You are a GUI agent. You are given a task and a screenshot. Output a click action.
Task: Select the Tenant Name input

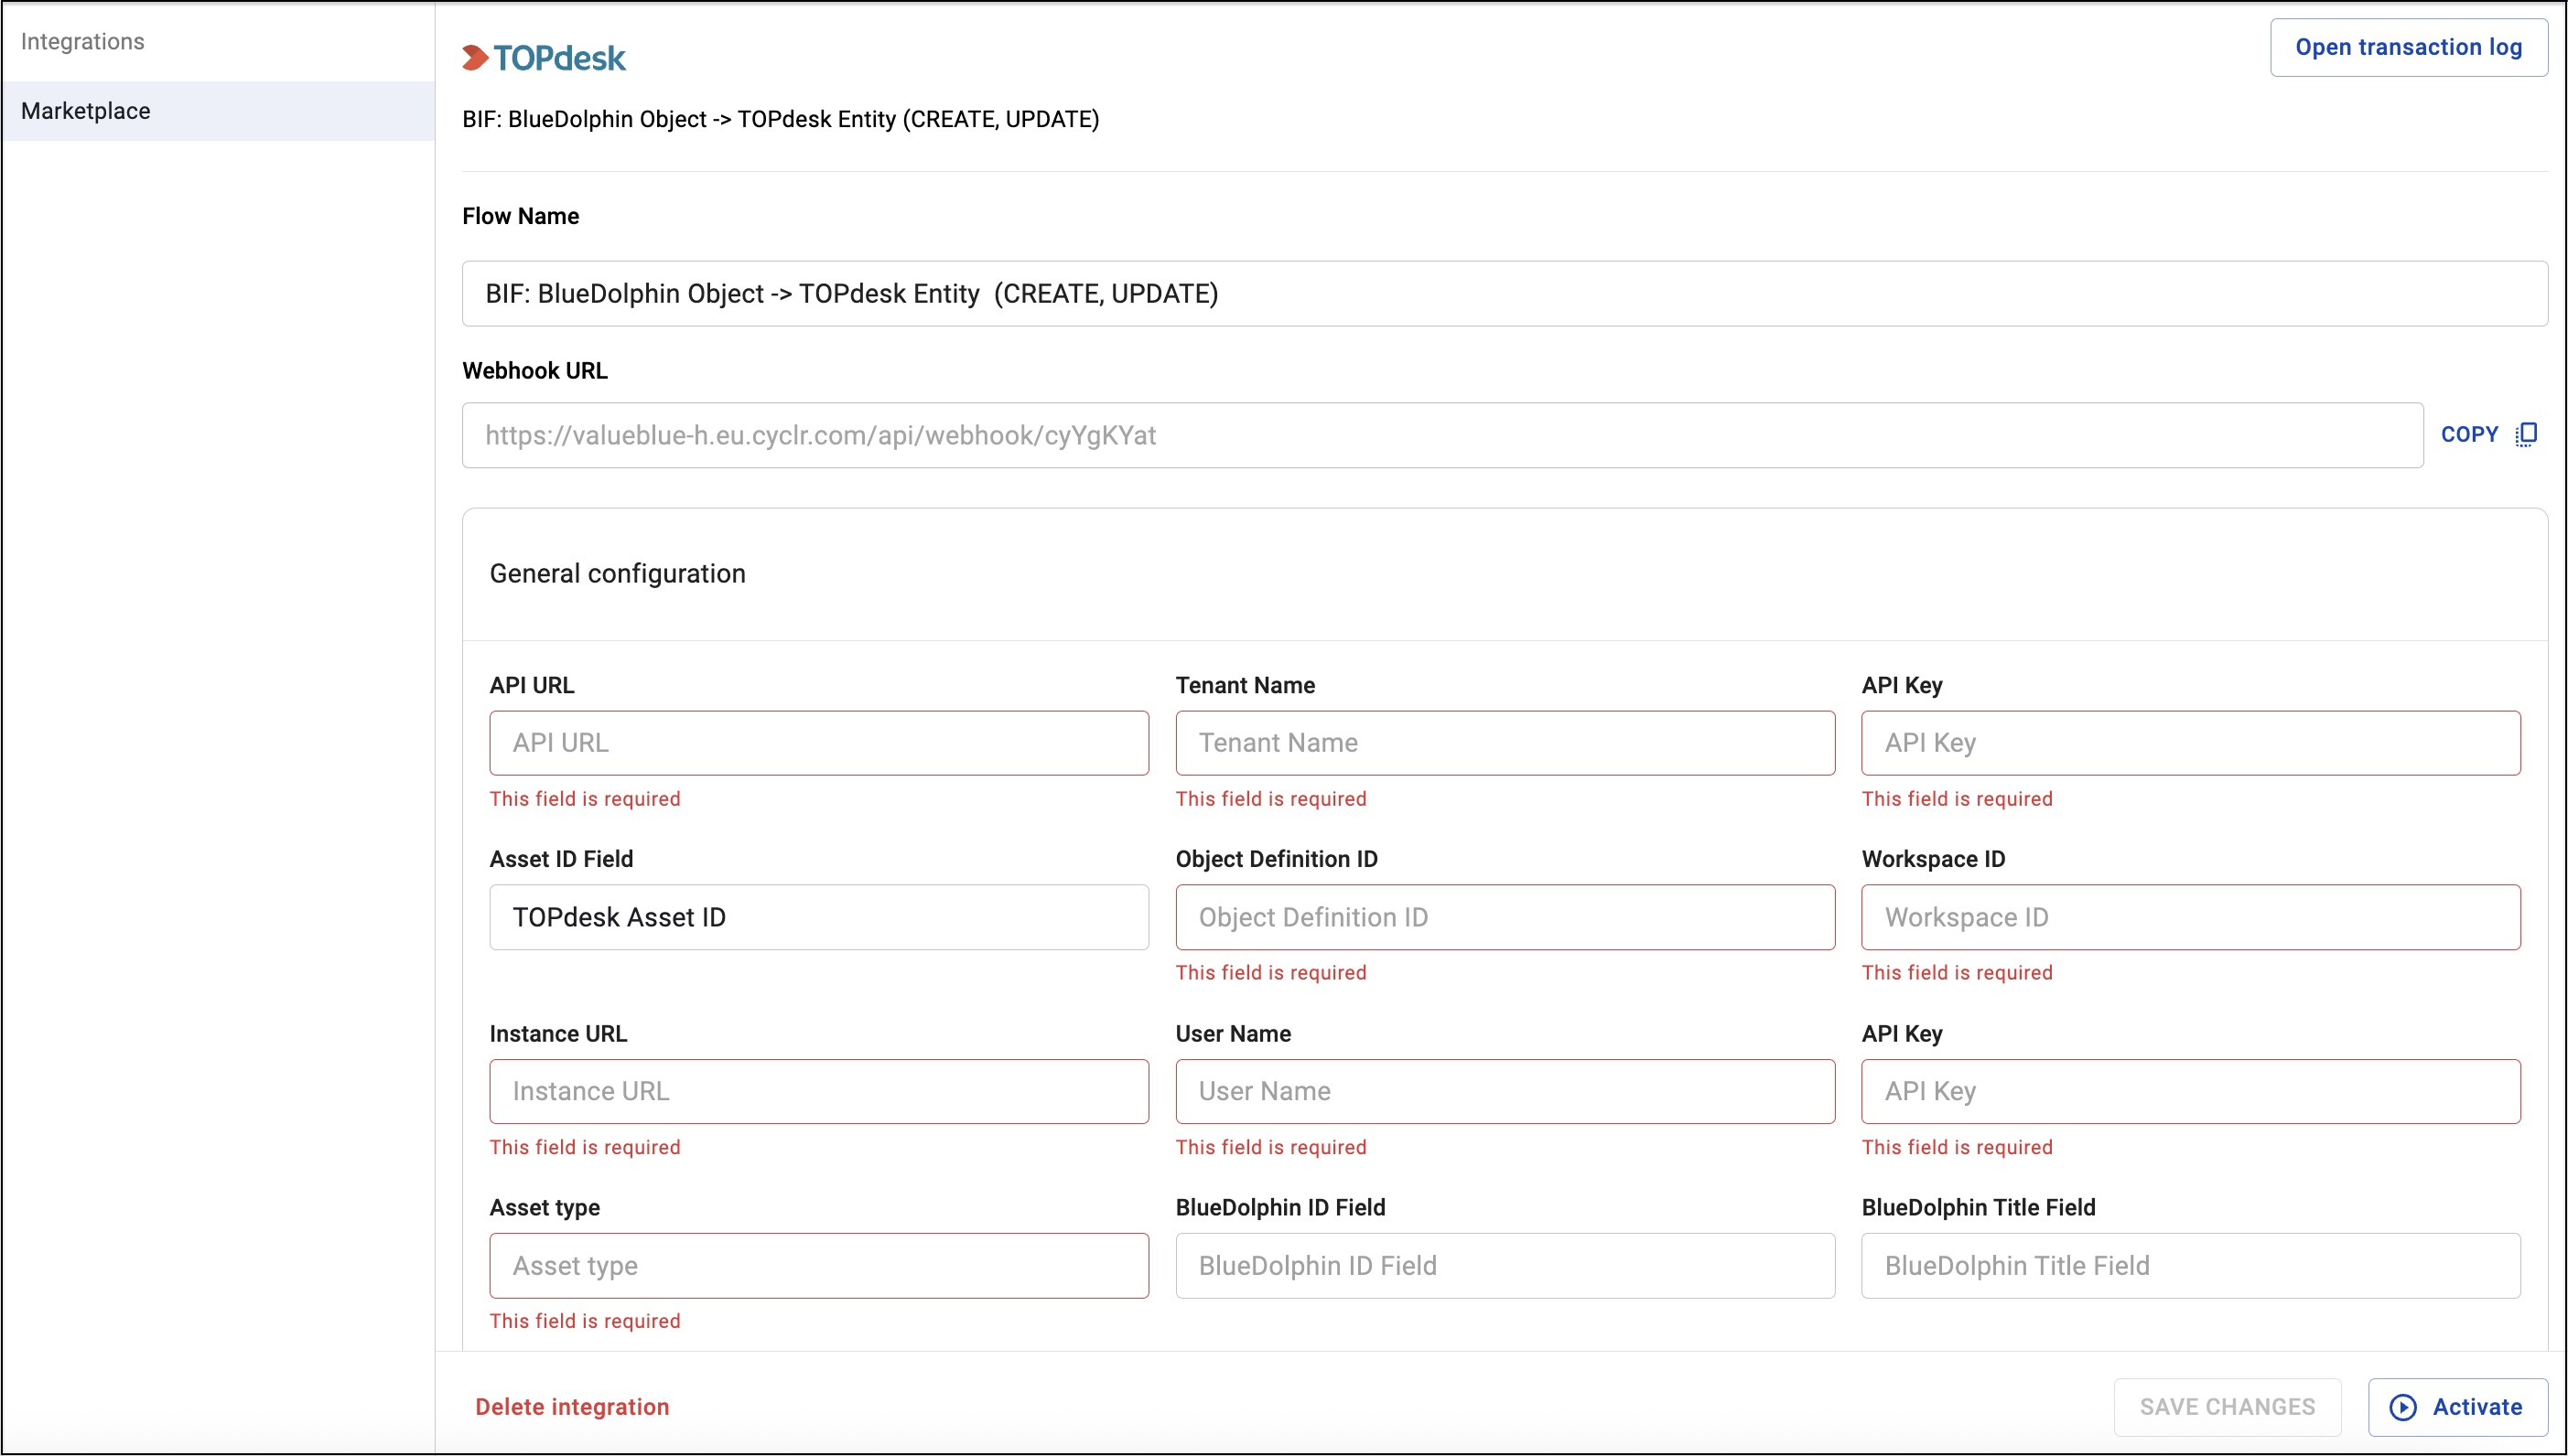pyautogui.click(x=1505, y=743)
